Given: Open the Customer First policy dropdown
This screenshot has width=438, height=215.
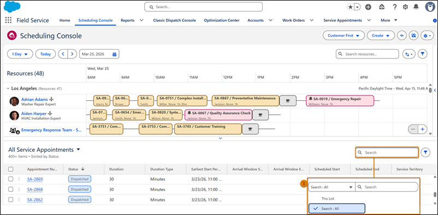Looking at the screenshot, I should click(x=344, y=35).
